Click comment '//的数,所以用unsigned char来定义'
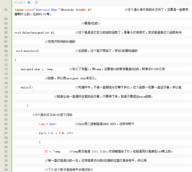This screenshot has width=192, height=172. point(71,78)
